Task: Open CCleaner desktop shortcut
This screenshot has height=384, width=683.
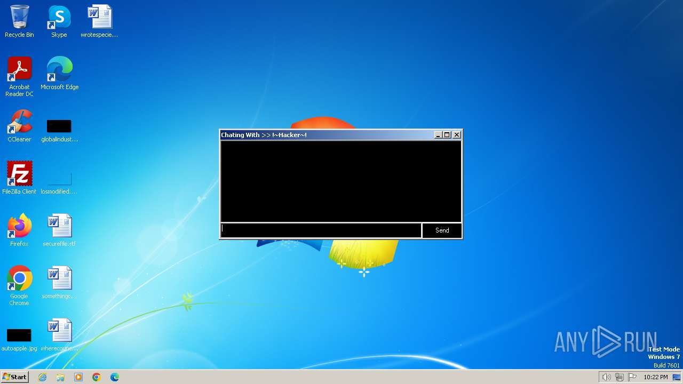Action: [x=19, y=126]
